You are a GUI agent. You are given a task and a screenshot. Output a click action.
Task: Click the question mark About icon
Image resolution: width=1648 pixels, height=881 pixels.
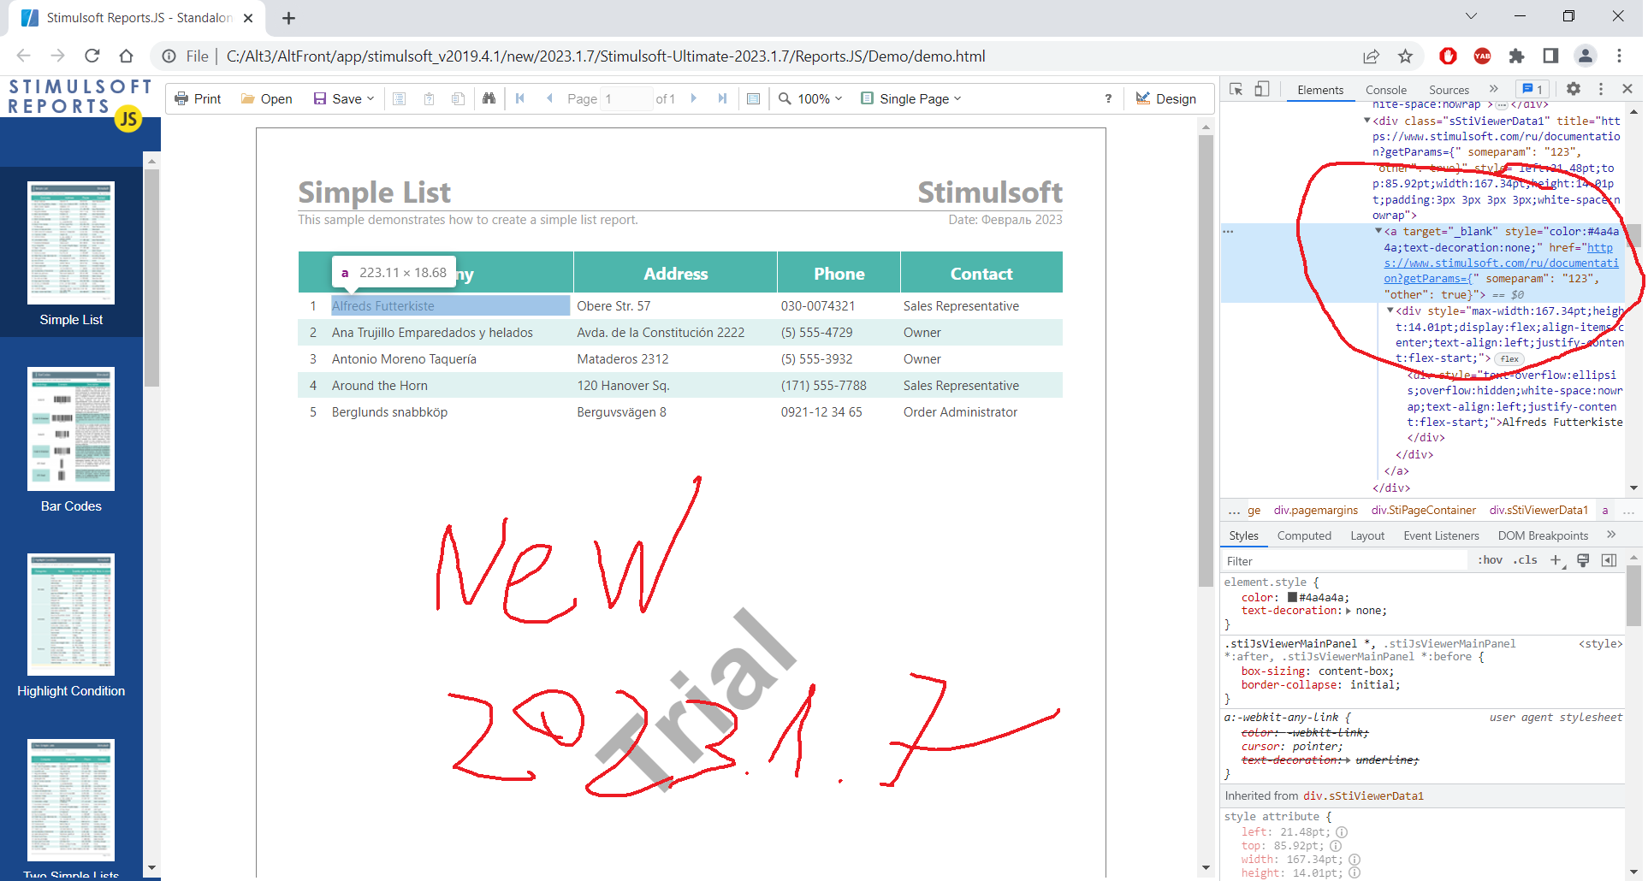(x=1108, y=98)
